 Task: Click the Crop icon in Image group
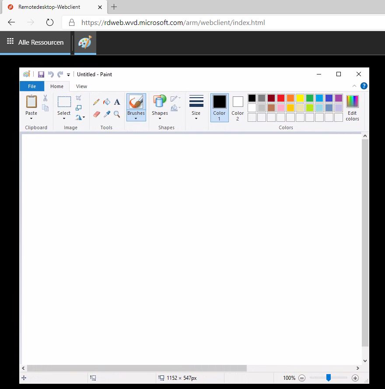(79, 98)
